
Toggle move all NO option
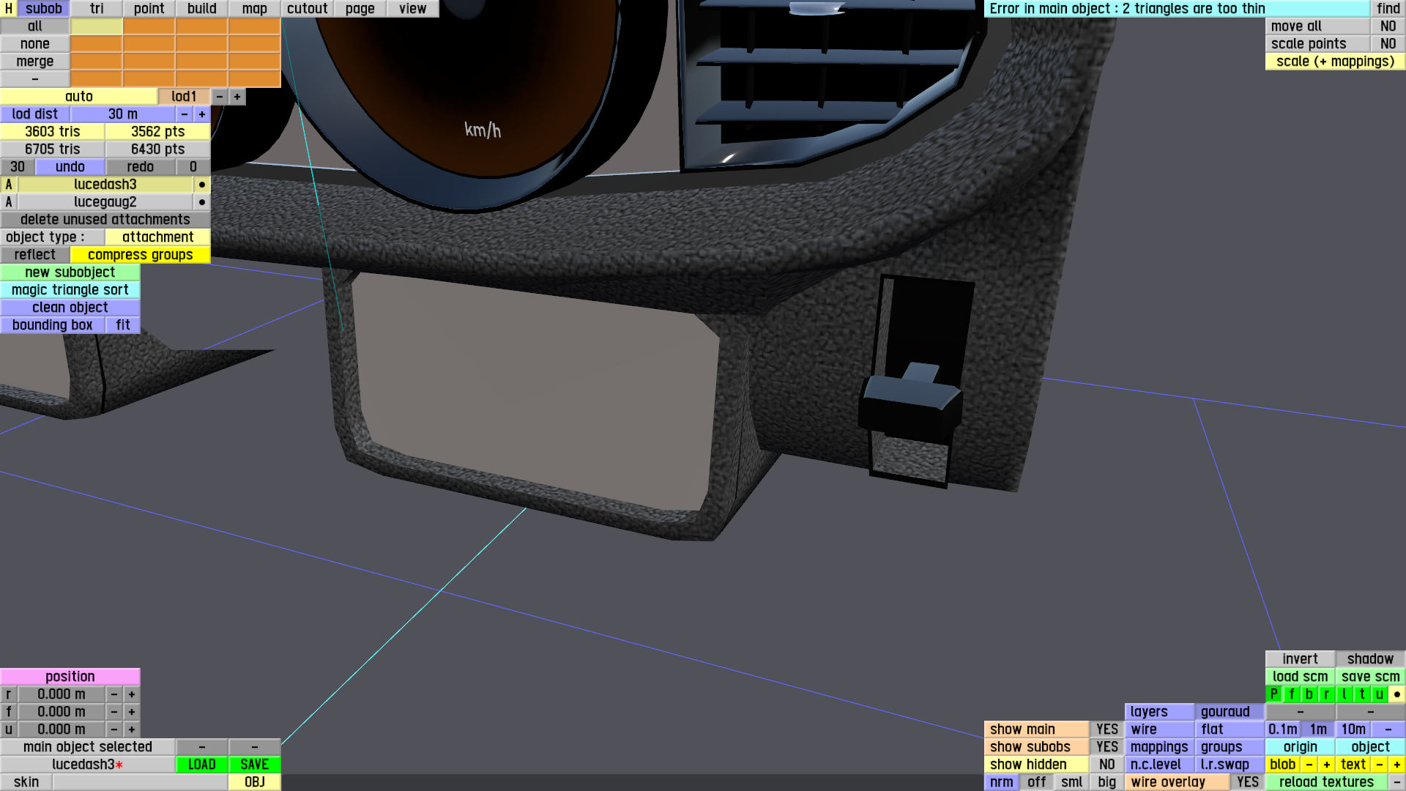[x=1388, y=26]
